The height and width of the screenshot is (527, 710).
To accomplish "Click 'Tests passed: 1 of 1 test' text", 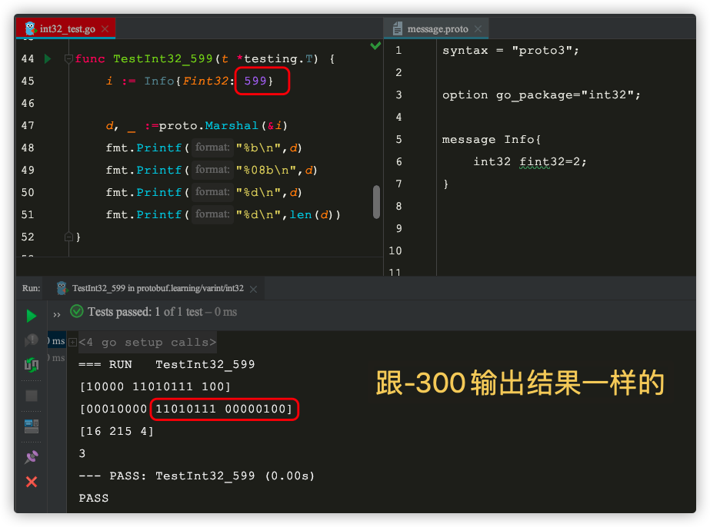I will pyautogui.click(x=145, y=312).
